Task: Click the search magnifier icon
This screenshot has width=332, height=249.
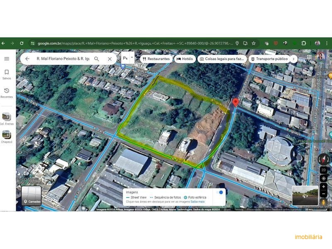Action: click(97, 59)
